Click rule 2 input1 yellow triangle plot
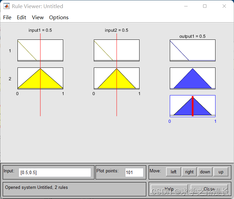 coord(40,78)
